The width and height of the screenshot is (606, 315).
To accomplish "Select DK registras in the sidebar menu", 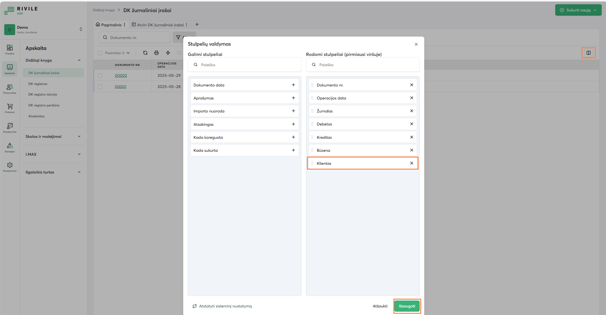I will pyautogui.click(x=37, y=84).
